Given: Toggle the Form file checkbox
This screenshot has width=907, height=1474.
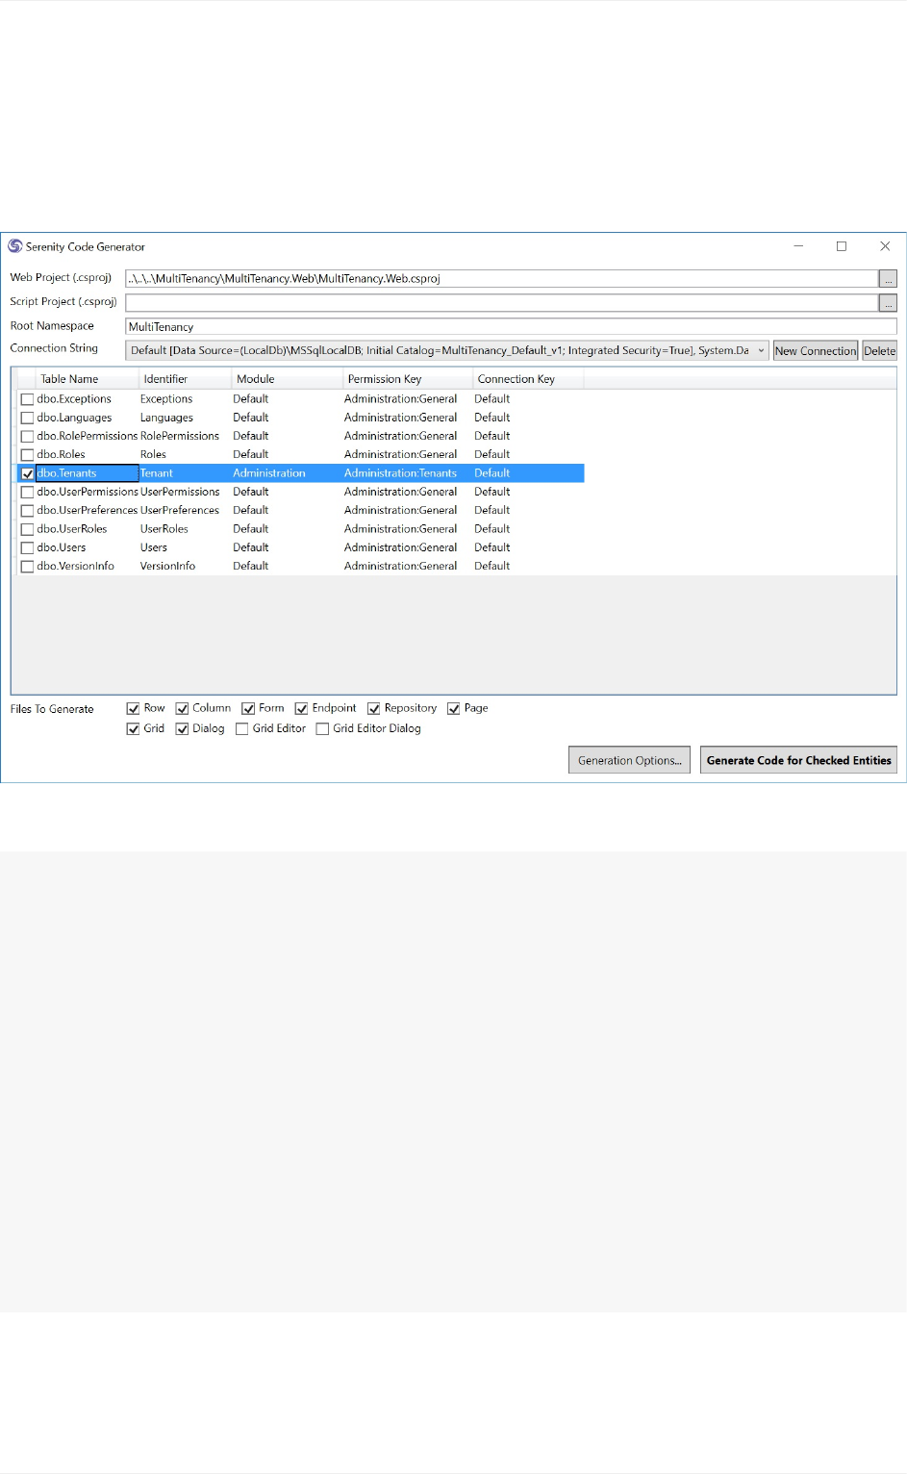Looking at the screenshot, I should 248,708.
